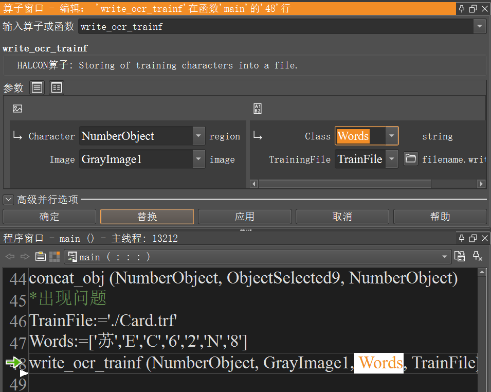This screenshot has width=491, height=392.
Task: Click the left arrow of parameter horizontal scrollbar
Action: coord(254,184)
